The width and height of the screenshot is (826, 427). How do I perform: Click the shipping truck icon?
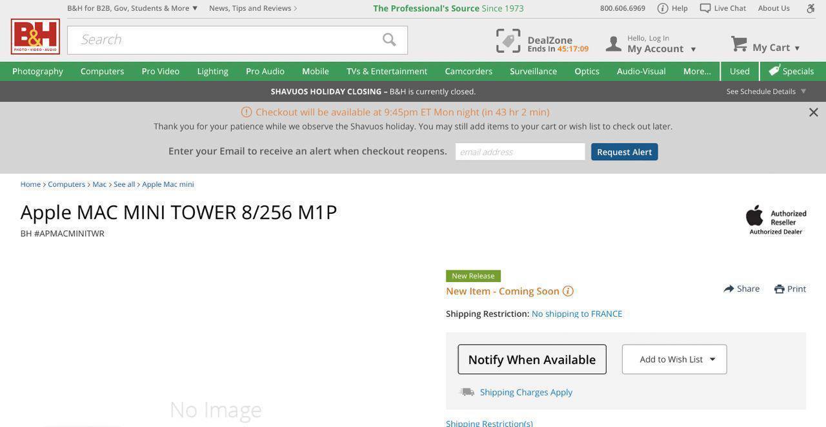pos(467,392)
